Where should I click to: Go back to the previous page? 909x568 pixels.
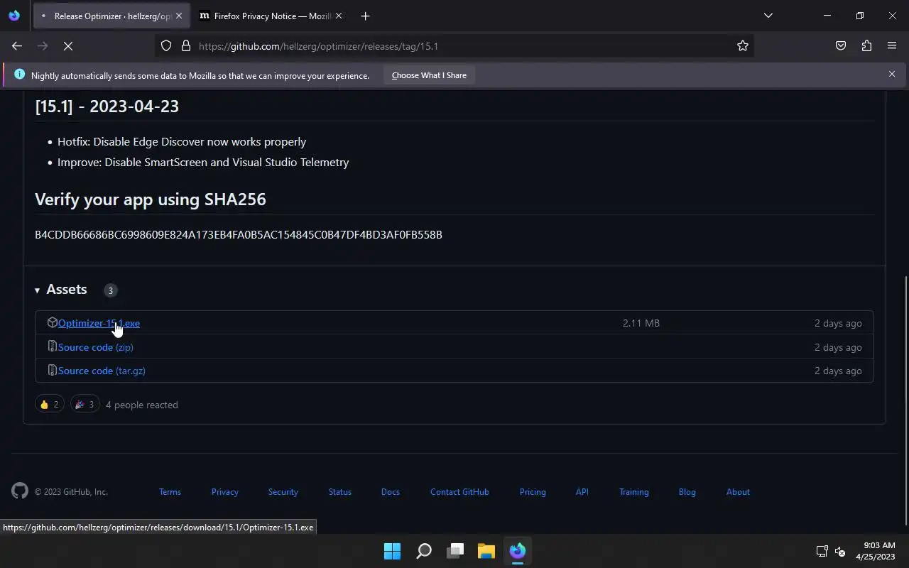click(x=17, y=46)
